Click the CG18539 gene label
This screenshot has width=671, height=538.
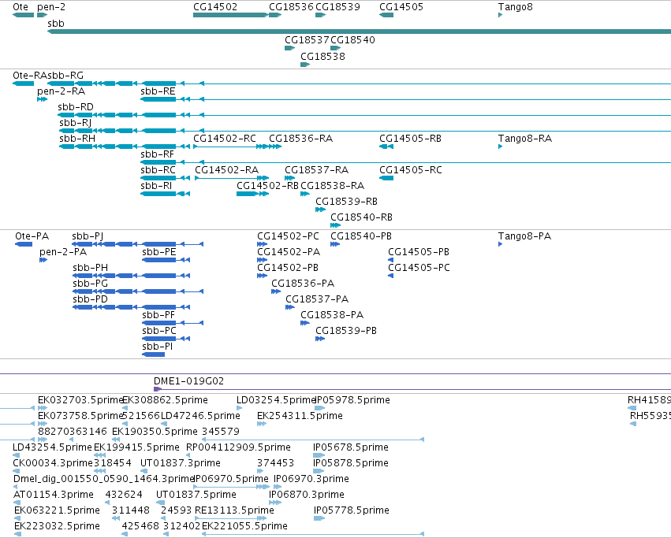coord(337,7)
